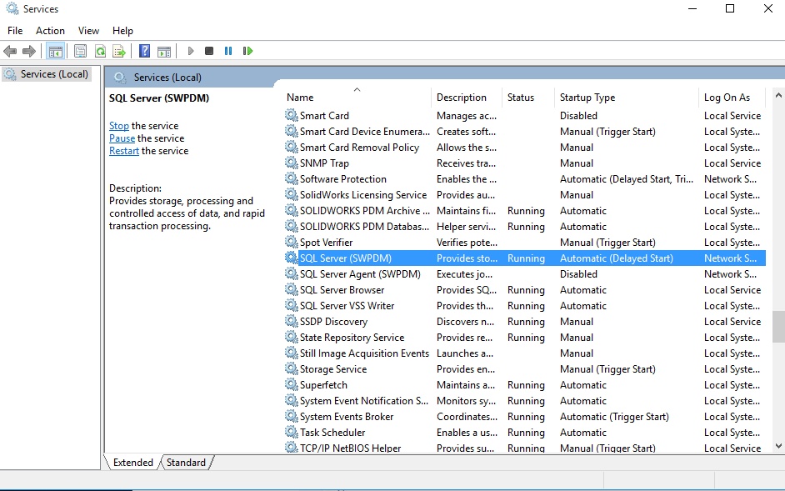Click the Pause the service link
The width and height of the screenshot is (785, 491).
122,138
